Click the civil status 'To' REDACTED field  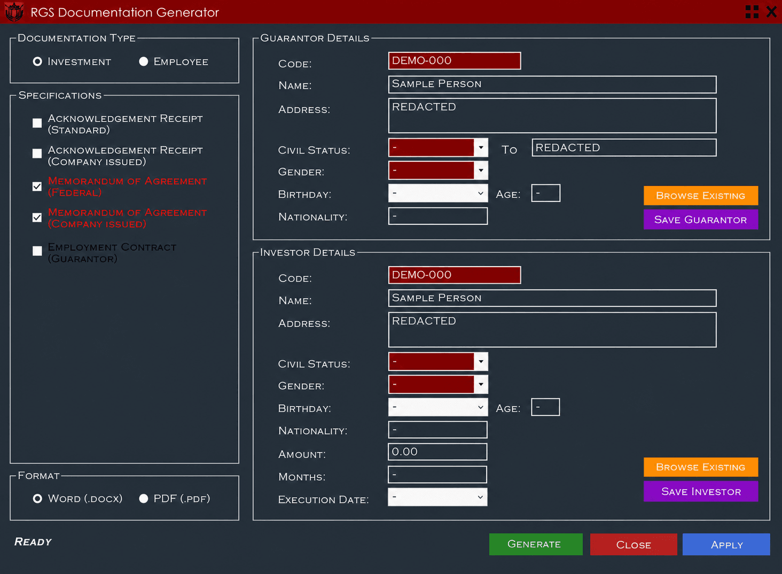[624, 148]
